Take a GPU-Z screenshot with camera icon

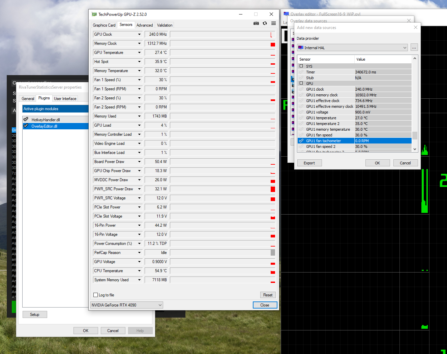click(256, 23)
